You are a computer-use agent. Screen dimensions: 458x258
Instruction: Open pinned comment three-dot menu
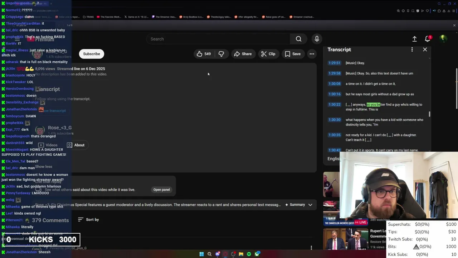[311, 248]
